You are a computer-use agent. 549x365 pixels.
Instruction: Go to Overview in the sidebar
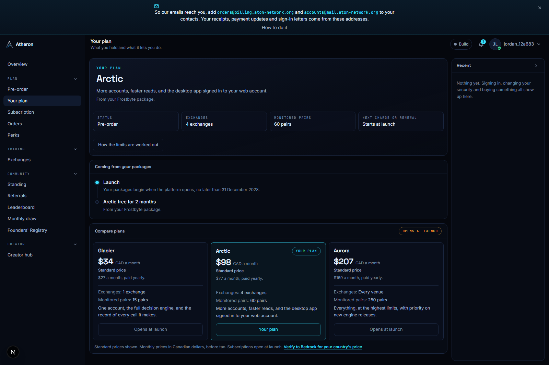(x=42, y=64)
